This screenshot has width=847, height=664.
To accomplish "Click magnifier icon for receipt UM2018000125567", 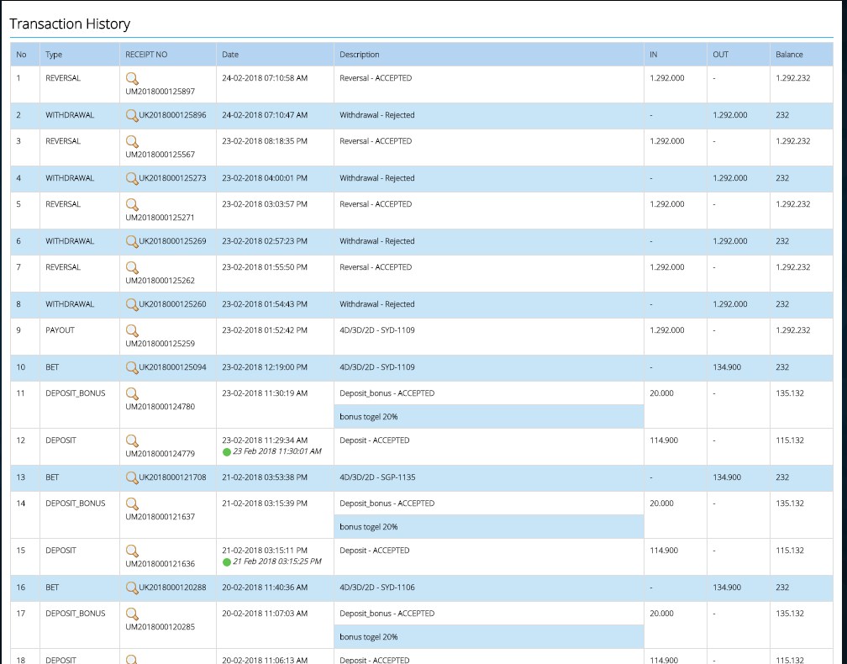I will pos(132,141).
